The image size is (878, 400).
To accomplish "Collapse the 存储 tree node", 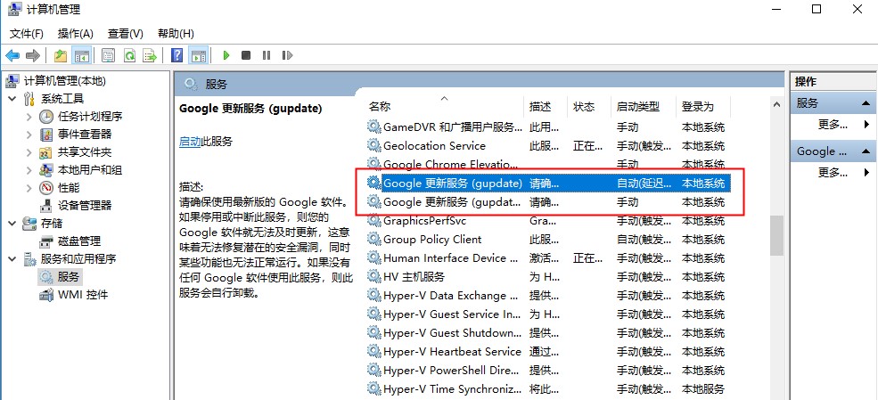I will tap(12, 224).
